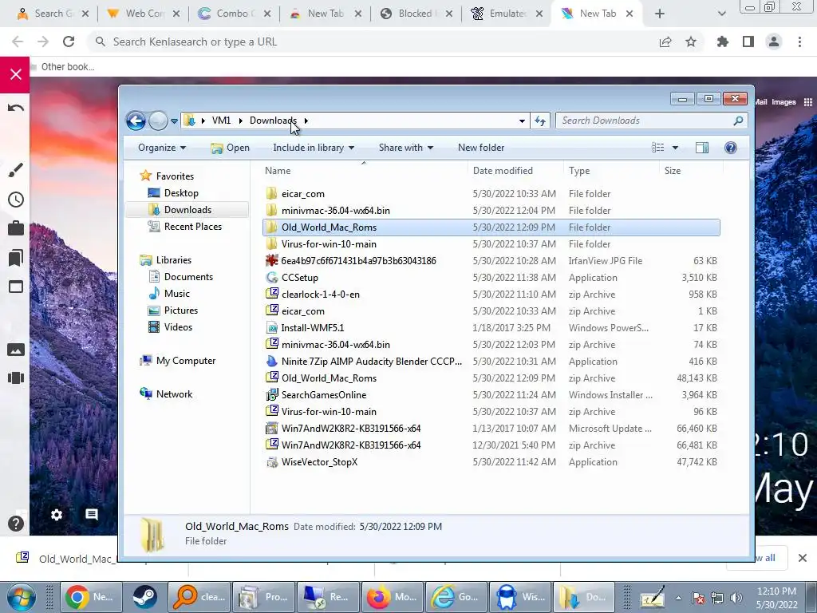817x613 pixels.
Task: Open Recent Places in Favorites
Action: 193,226
